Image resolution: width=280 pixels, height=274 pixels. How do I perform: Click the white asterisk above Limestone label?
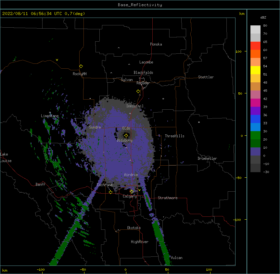pyautogui.click(x=50, y=113)
